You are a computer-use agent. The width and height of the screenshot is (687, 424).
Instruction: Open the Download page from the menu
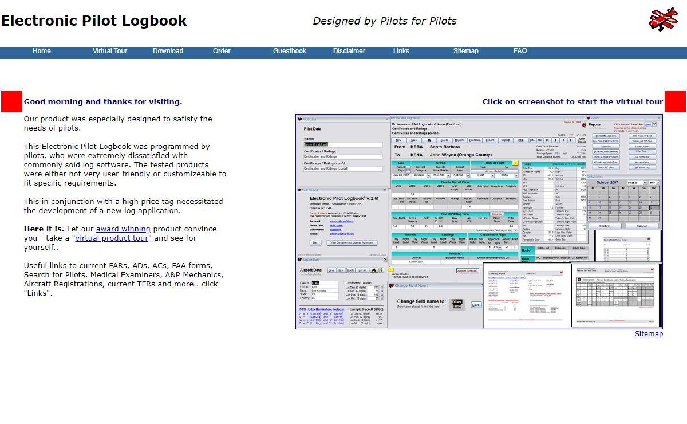168,51
